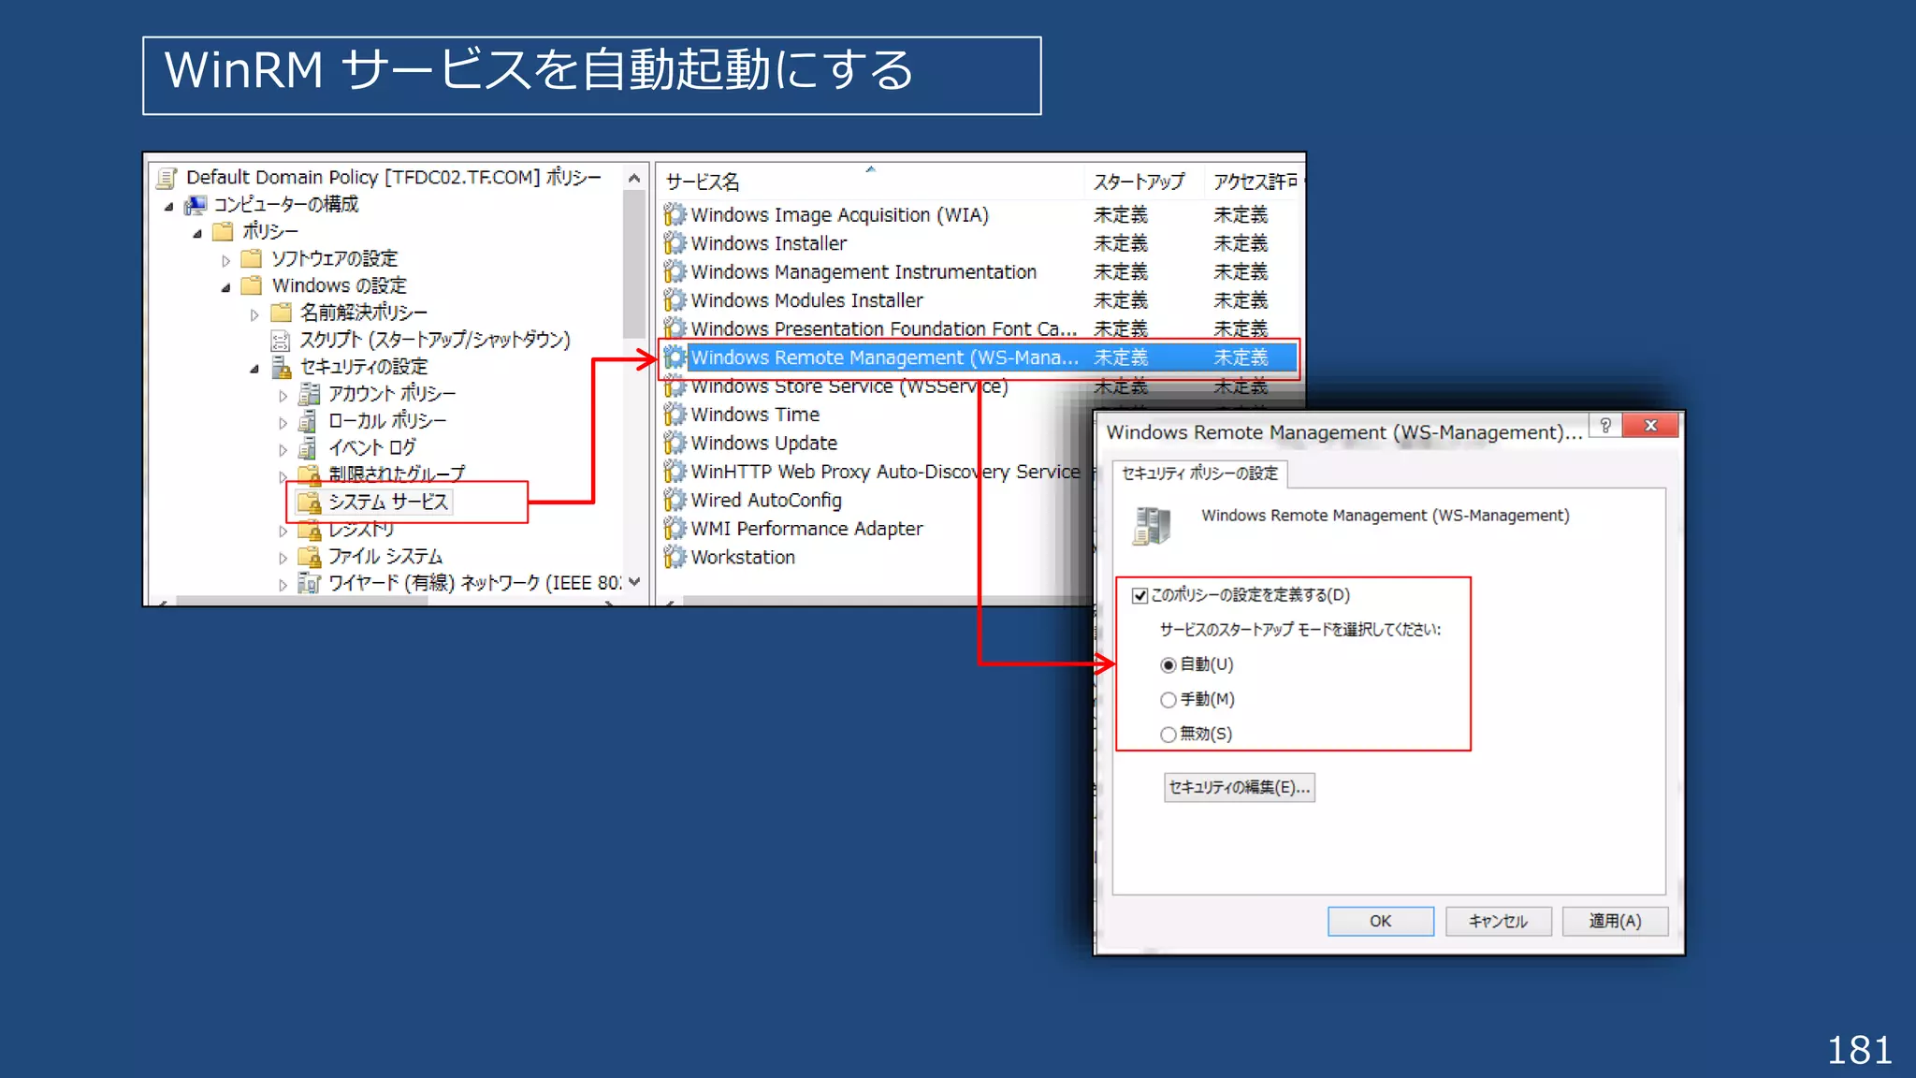Click the Windows Time service gear icon
The height and width of the screenshot is (1078, 1916).
(675, 415)
